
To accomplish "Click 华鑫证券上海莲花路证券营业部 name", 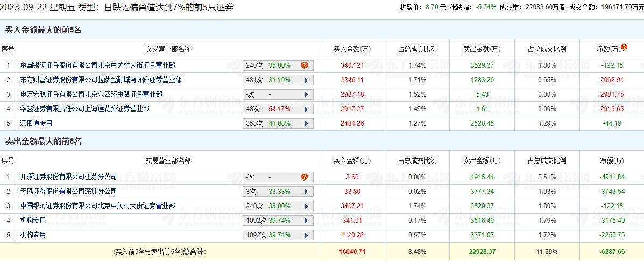I will [x=85, y=109].
